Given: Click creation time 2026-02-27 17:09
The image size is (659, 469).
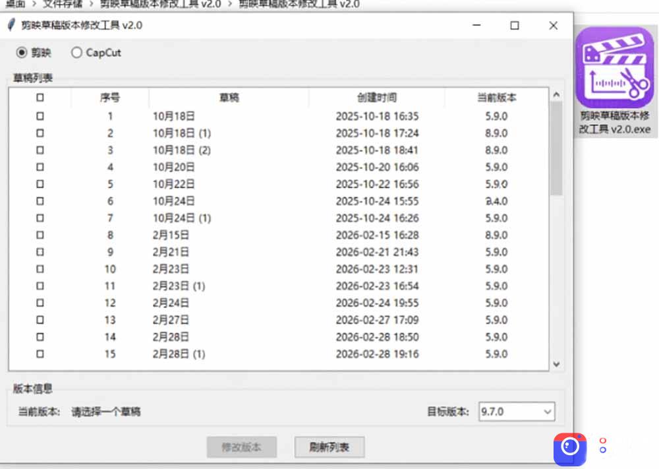Looking at the screenshot, I should 377,320.
